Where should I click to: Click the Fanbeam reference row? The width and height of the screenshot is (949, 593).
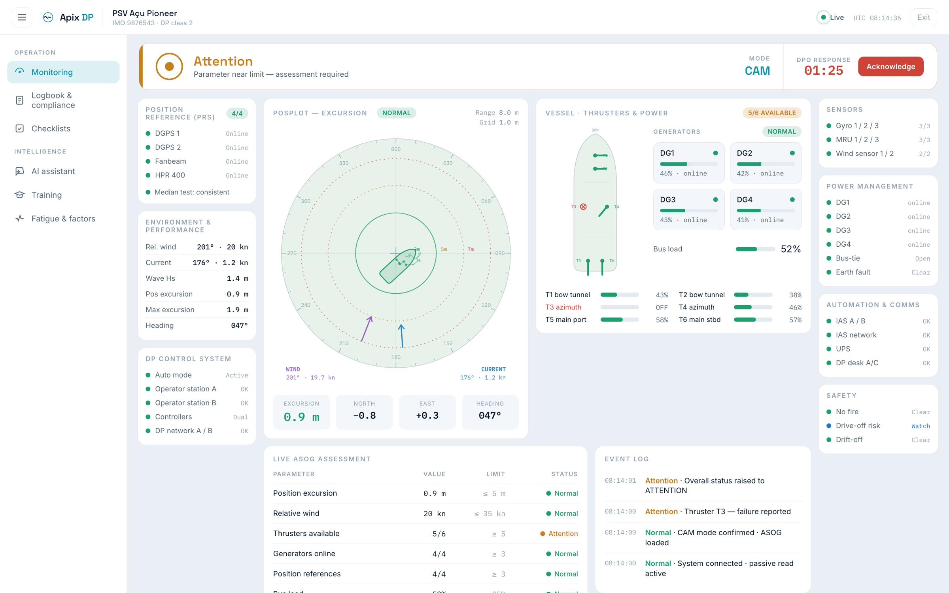pos(197,161)
